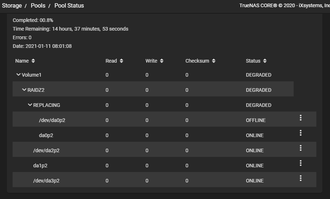Click Pool Status breadcrumb item
Viewport: 330px width, 199px height.
coord(69,5)
